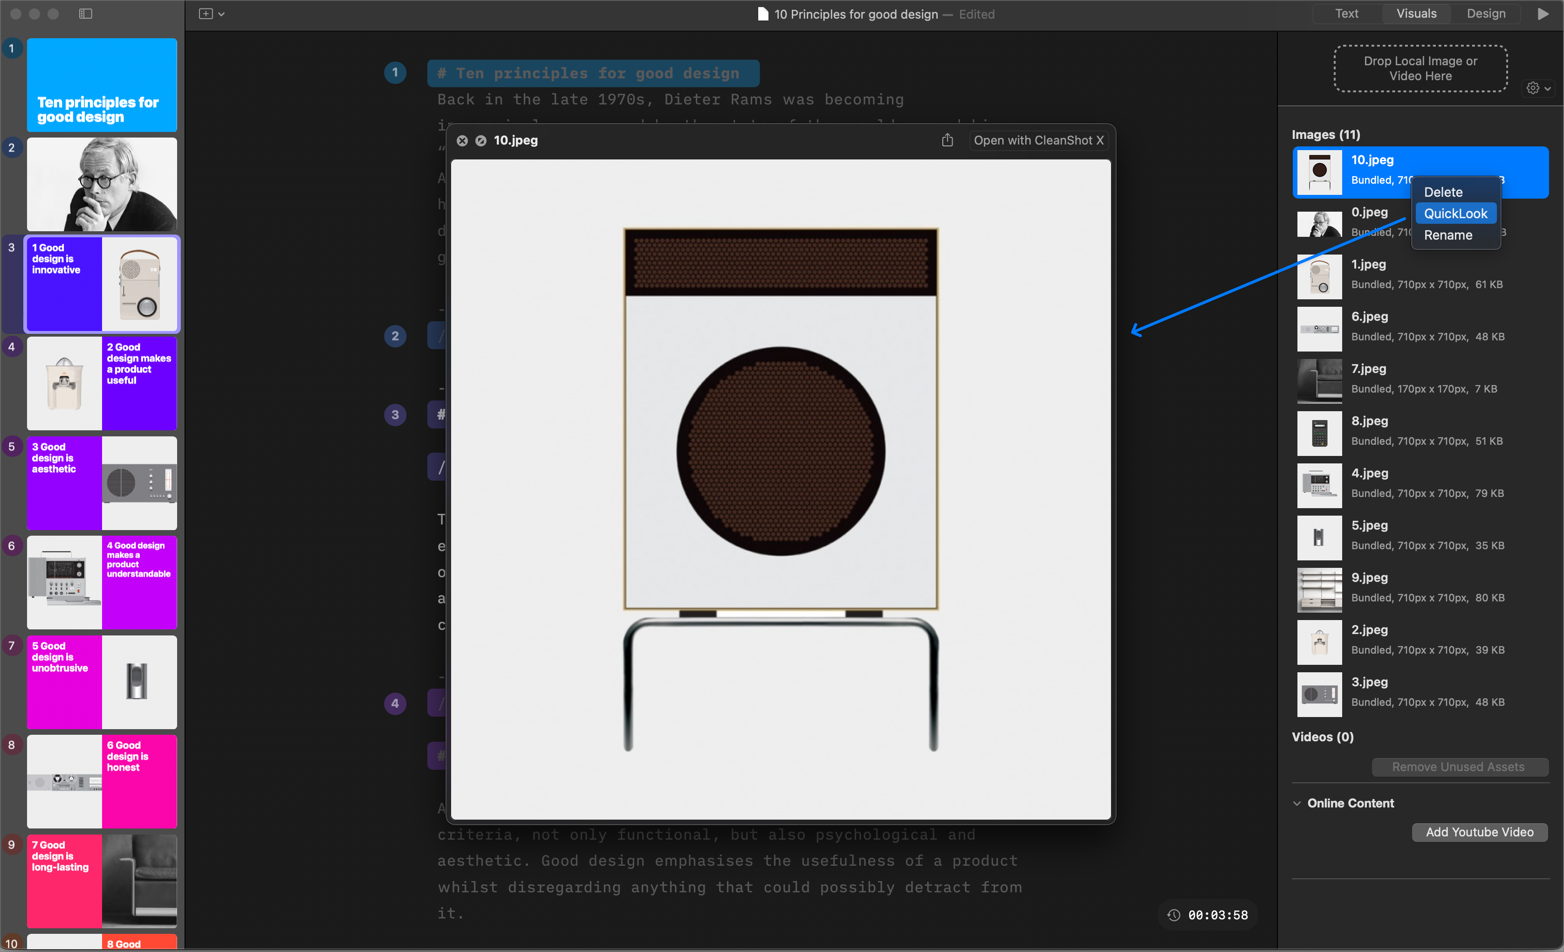Click the speaker image in QuickLook preview
Viewport: 1564px width, 952px height.
781,489
